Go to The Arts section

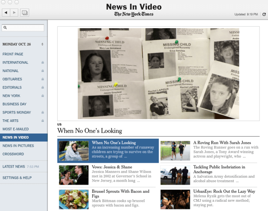click(10, 121)
